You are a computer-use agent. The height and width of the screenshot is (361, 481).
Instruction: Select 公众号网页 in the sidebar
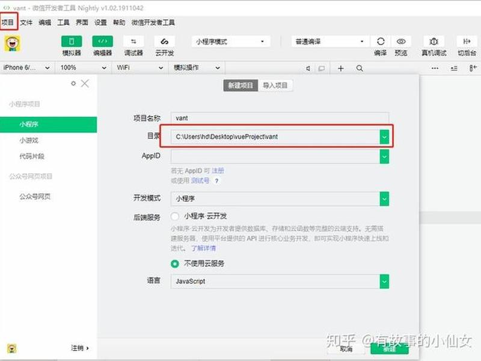(x=35, y=197)
